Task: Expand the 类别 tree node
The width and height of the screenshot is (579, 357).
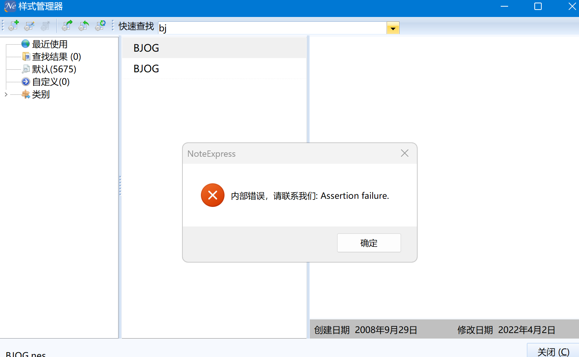Action: [x=6, y=94]
